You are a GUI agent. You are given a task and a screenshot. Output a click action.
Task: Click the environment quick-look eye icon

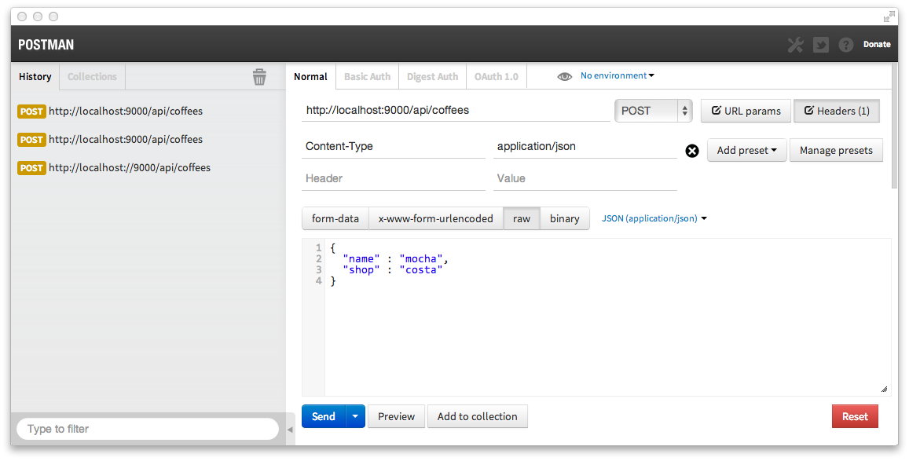(x=565, y=76)
